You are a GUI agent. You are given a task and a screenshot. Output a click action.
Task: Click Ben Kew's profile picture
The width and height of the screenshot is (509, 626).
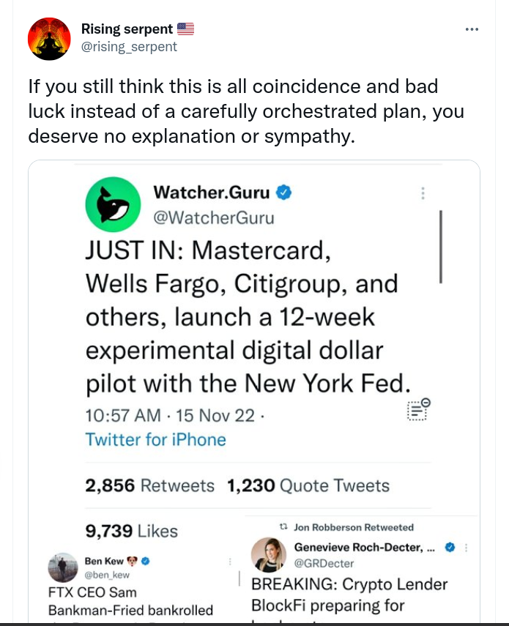click(x=63, y=567)
